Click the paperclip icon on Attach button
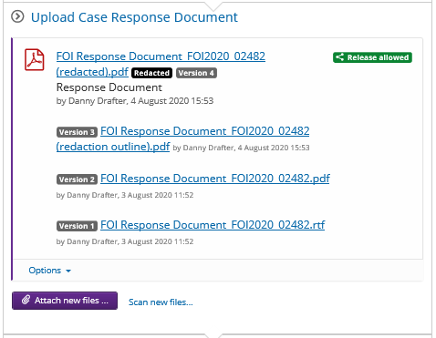The image size is (436, 338). pos(26,300)
